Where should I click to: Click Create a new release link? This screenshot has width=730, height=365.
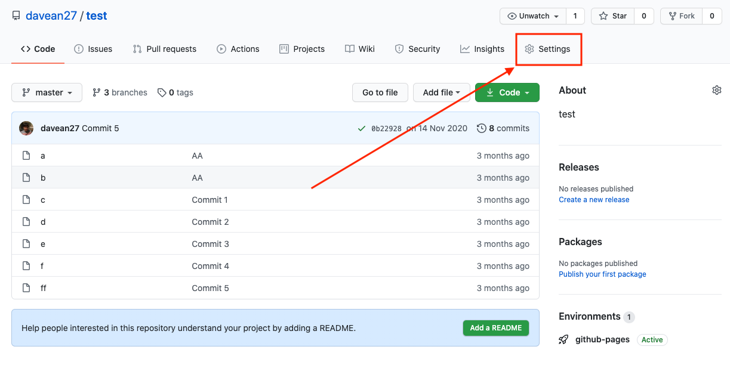pos(594,200)
